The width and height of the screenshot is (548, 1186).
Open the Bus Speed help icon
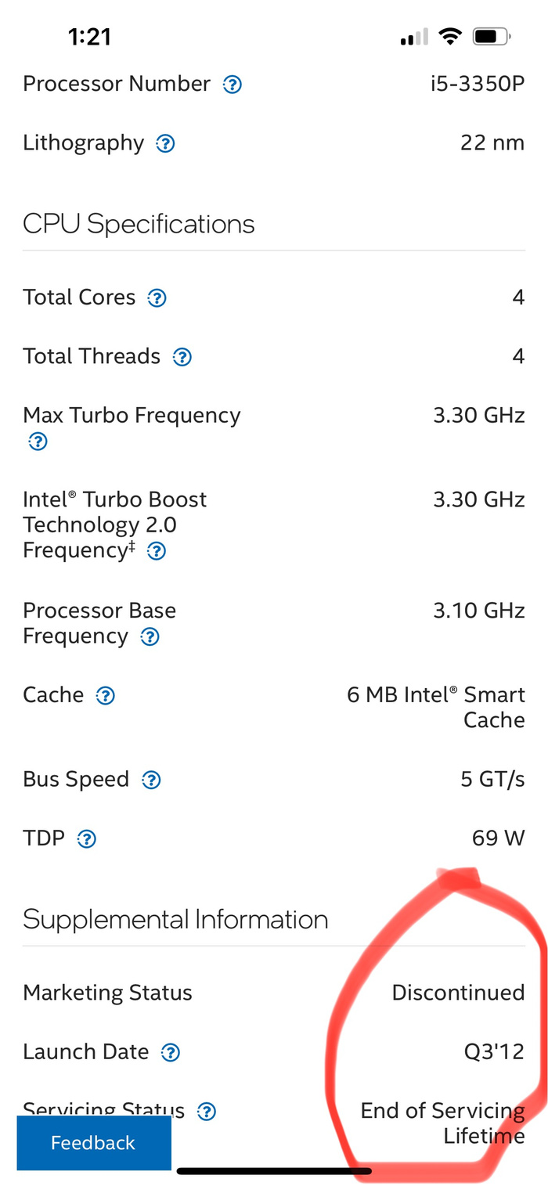(151, 780)
